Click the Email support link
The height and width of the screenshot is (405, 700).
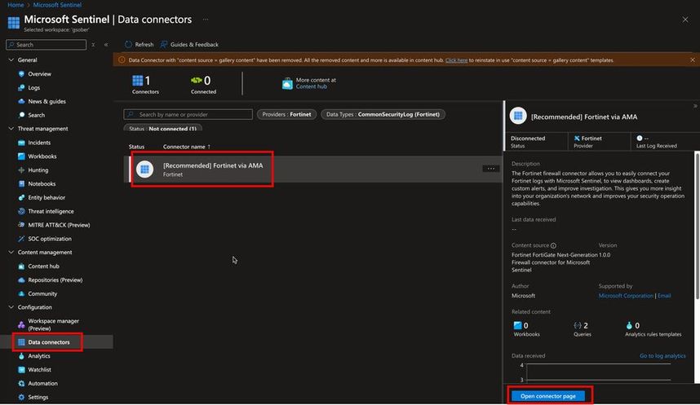point(664,296)
